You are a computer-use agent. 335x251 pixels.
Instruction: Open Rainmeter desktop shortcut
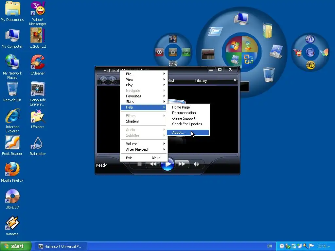(x=38, y=146)
